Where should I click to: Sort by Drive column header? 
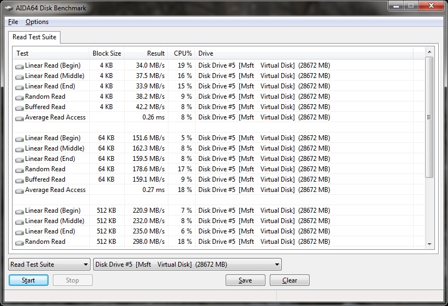coord(304,53)
